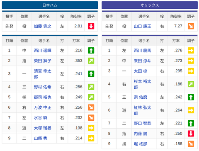Click the light-green arrow for 杉本 裕太郎
This screenshot has height=151, width=199.
(191, 84)
